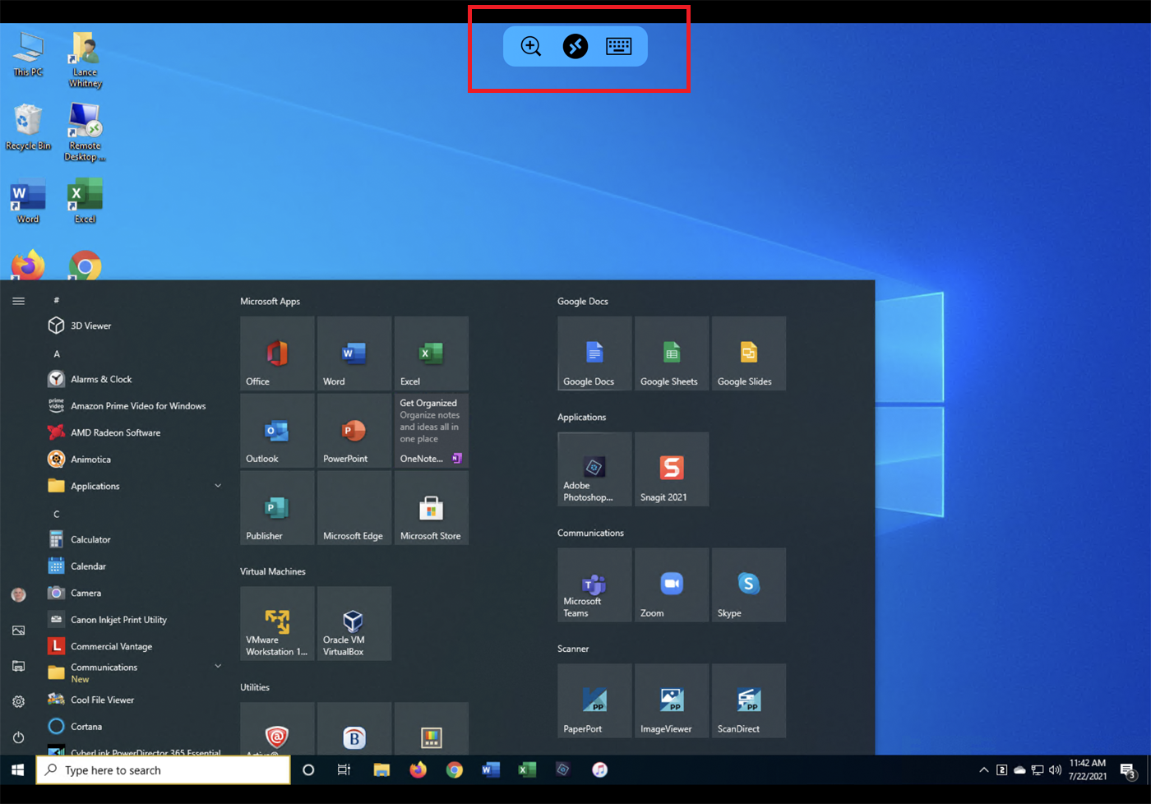The height and width of the screenshot is (804, 1151).
Task: Open the Microsoft Store tile
Action: coord(432,508)
